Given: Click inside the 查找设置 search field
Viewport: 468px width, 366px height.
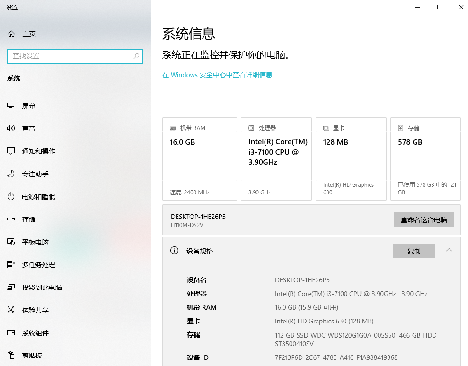Looking at the screenshot, I should tap(71, 56).
